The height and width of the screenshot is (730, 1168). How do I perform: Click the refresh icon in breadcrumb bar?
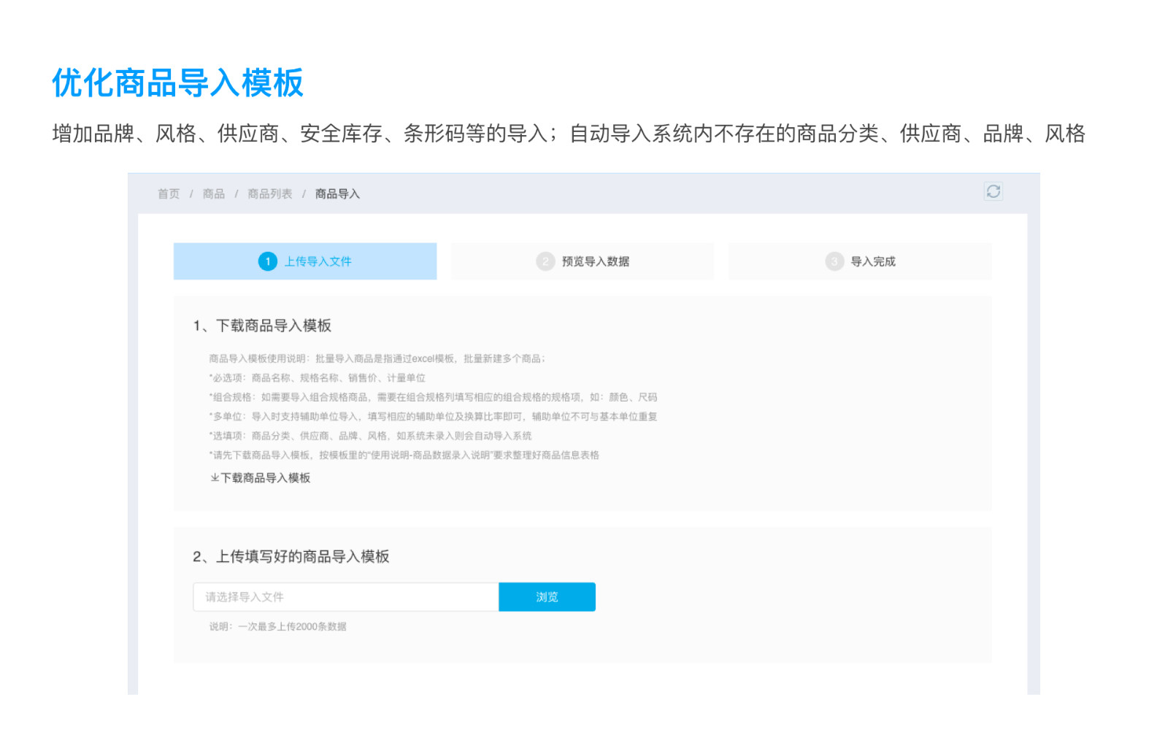(x=993, y=191)
